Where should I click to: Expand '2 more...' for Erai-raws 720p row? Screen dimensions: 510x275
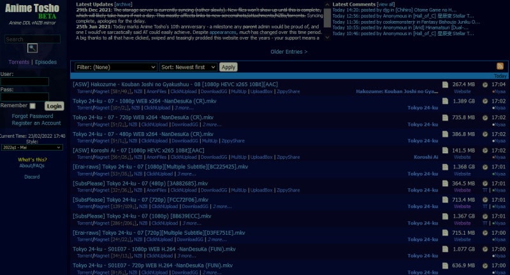click(x=217, y=239)
